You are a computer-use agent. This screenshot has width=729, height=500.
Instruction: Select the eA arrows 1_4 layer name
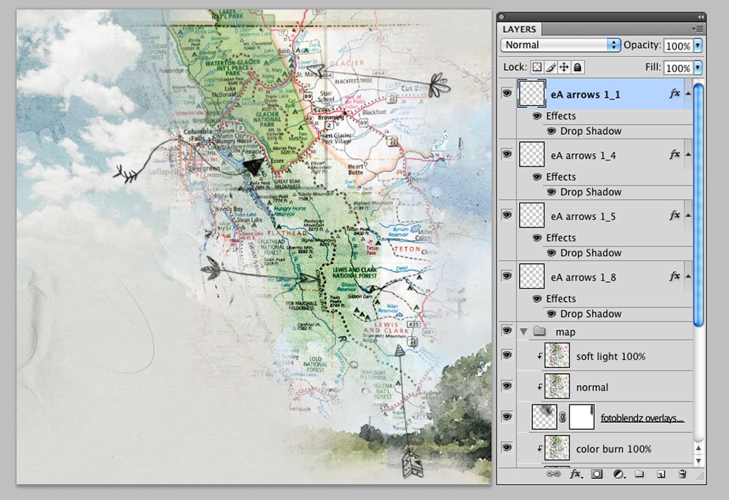(583, 156)
